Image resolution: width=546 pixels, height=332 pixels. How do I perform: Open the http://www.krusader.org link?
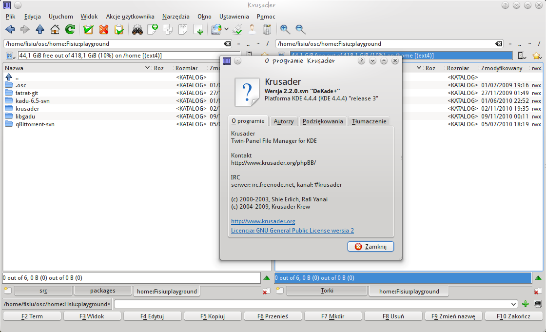pos(263,221)
